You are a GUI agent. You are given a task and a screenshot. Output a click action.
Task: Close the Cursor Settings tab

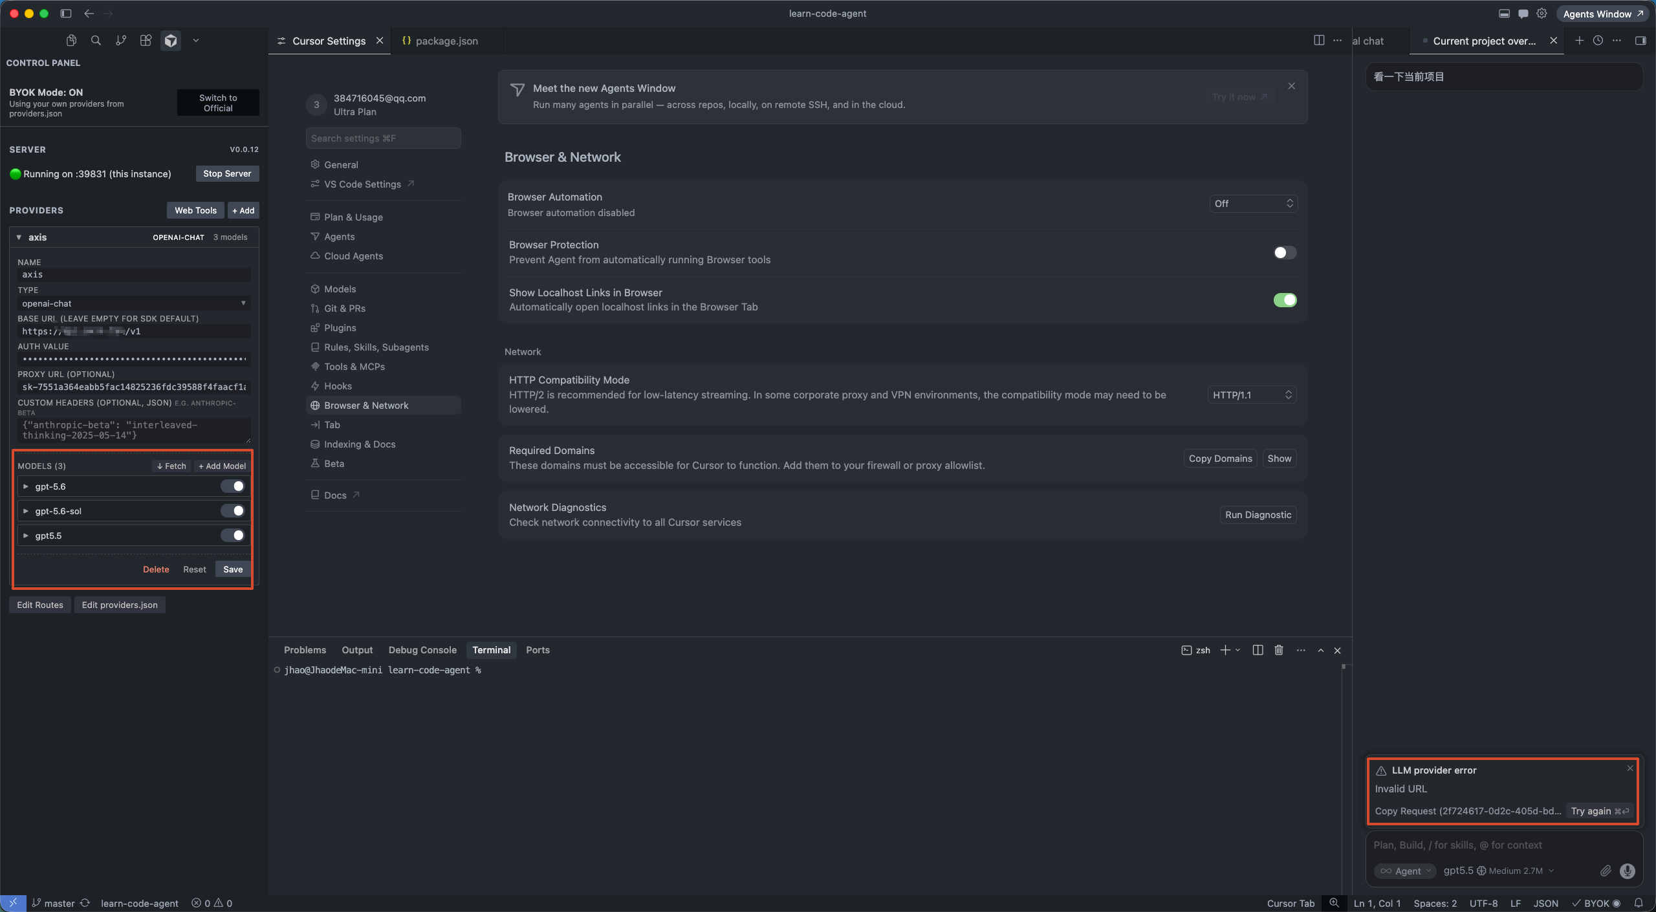tap(380, 41)
